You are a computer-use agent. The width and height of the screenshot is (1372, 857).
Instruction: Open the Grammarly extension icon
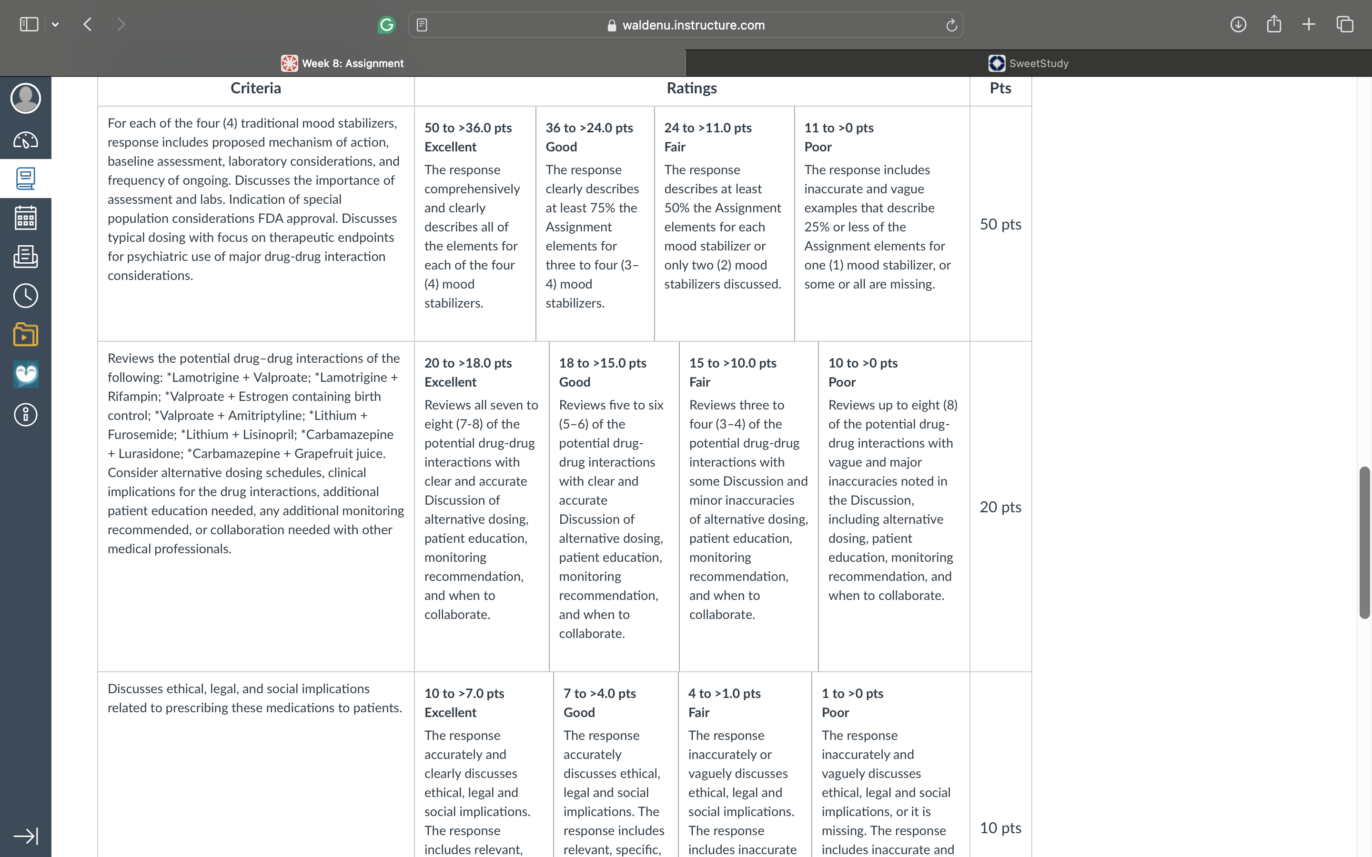point(386,25)
